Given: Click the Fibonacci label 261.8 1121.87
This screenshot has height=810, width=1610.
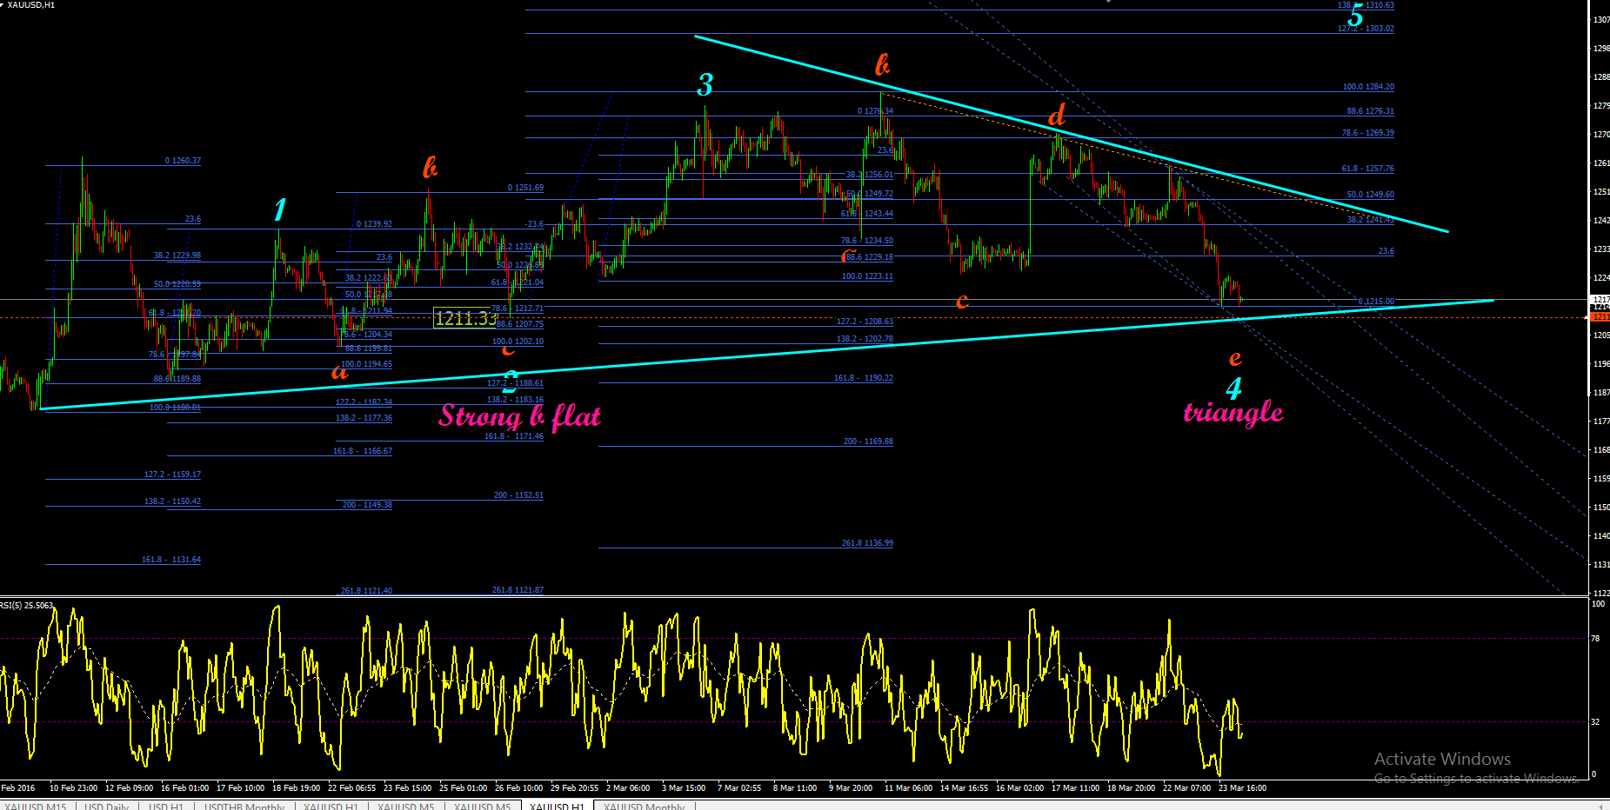Looking at the screenshot, I should 518,590.
